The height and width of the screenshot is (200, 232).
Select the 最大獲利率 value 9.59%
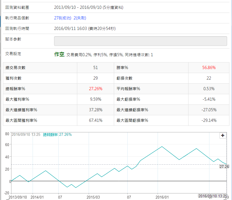click(95, 99)
